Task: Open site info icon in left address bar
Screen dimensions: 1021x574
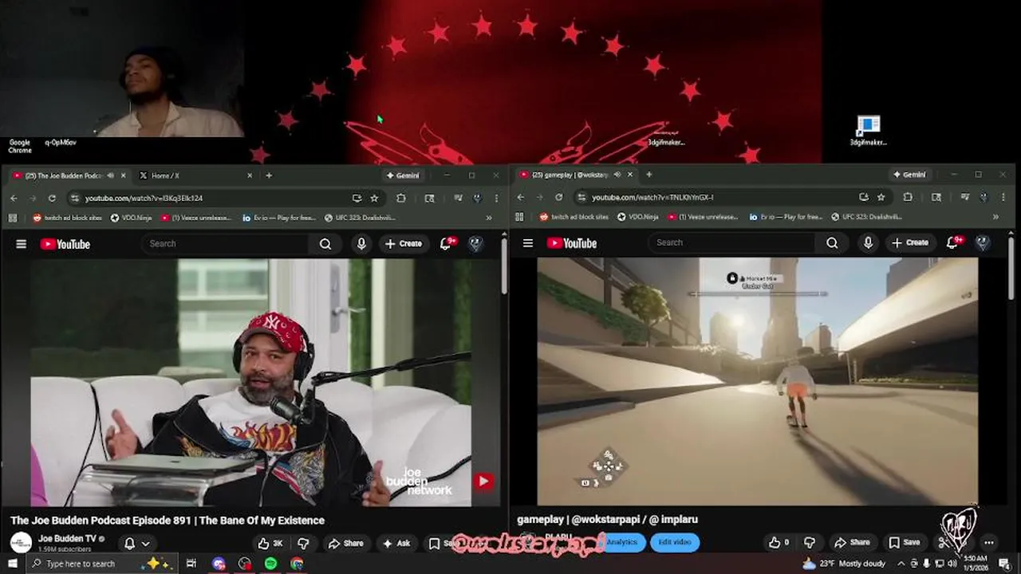Action: (x=74, y=198)
